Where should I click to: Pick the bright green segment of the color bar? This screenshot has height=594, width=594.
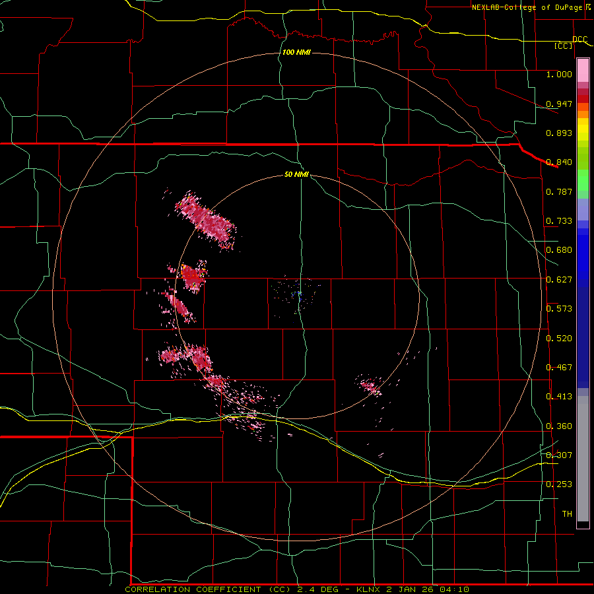[583, 180]
